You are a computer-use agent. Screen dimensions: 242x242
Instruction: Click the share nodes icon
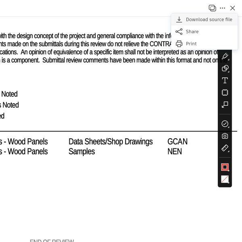pos(179,31)
